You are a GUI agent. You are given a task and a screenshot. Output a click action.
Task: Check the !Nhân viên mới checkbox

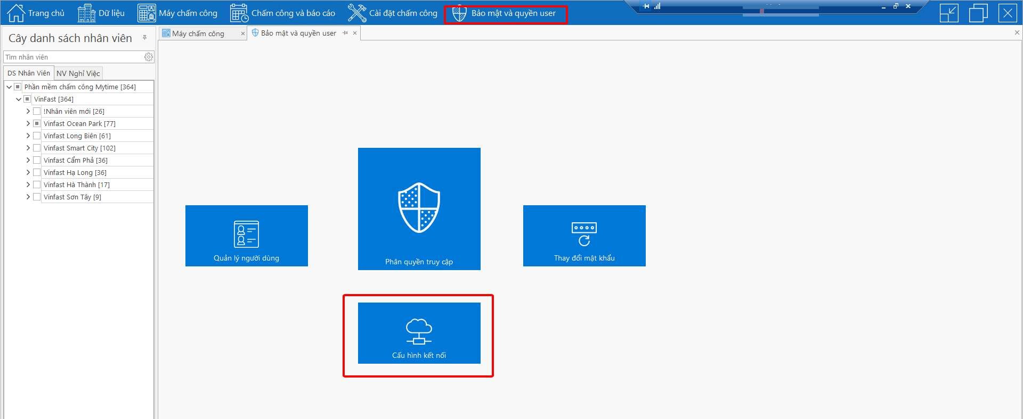[x=37, y=112]
